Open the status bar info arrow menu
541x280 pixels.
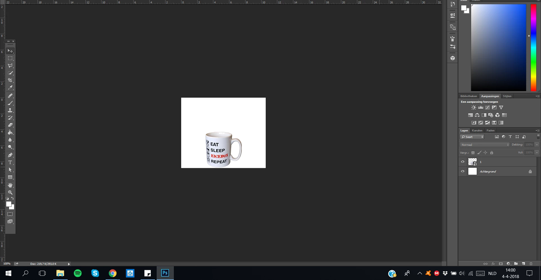click(69, 264)
